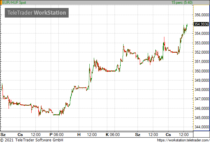Viewport: 210px width, 143px height.
Task: Click the 350,0000 price axis label
Action: click(202, 71)
